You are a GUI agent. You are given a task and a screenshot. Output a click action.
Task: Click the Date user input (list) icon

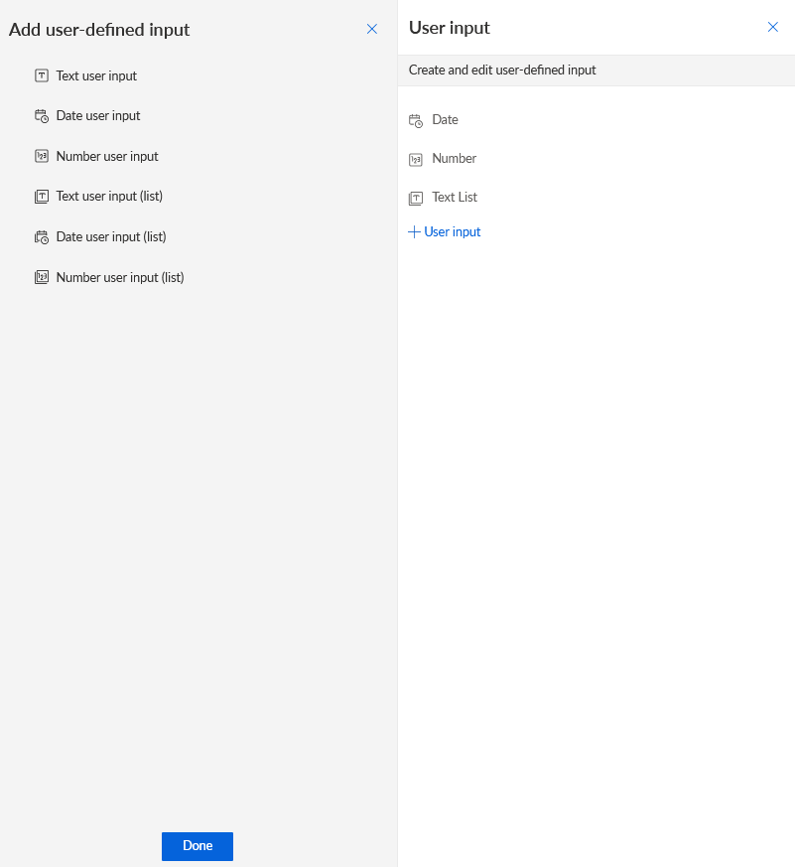point(42,237)
